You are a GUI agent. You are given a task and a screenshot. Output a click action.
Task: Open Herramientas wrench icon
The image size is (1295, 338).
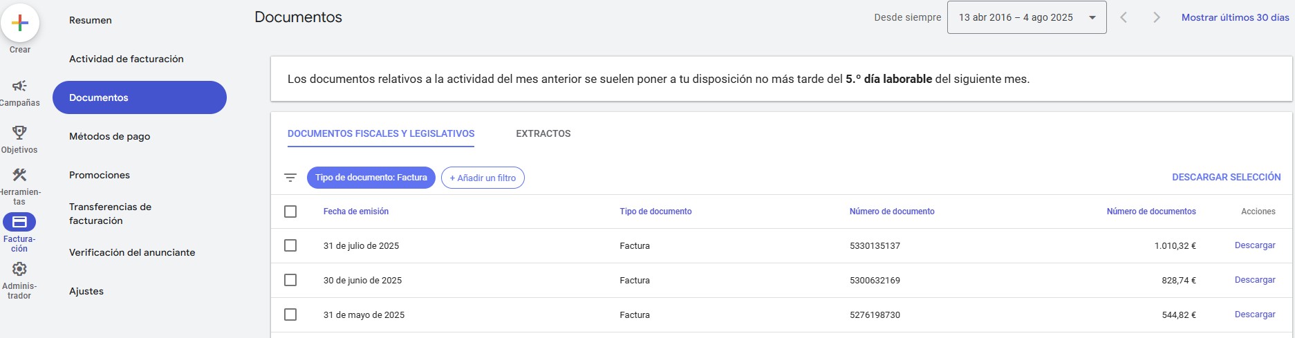pyautogui.click(x=19, y=175)
